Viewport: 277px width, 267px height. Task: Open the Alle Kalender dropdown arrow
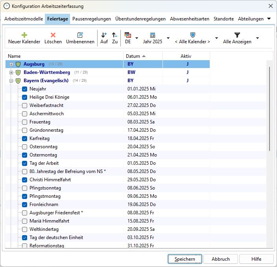click(x=216, y=38)
